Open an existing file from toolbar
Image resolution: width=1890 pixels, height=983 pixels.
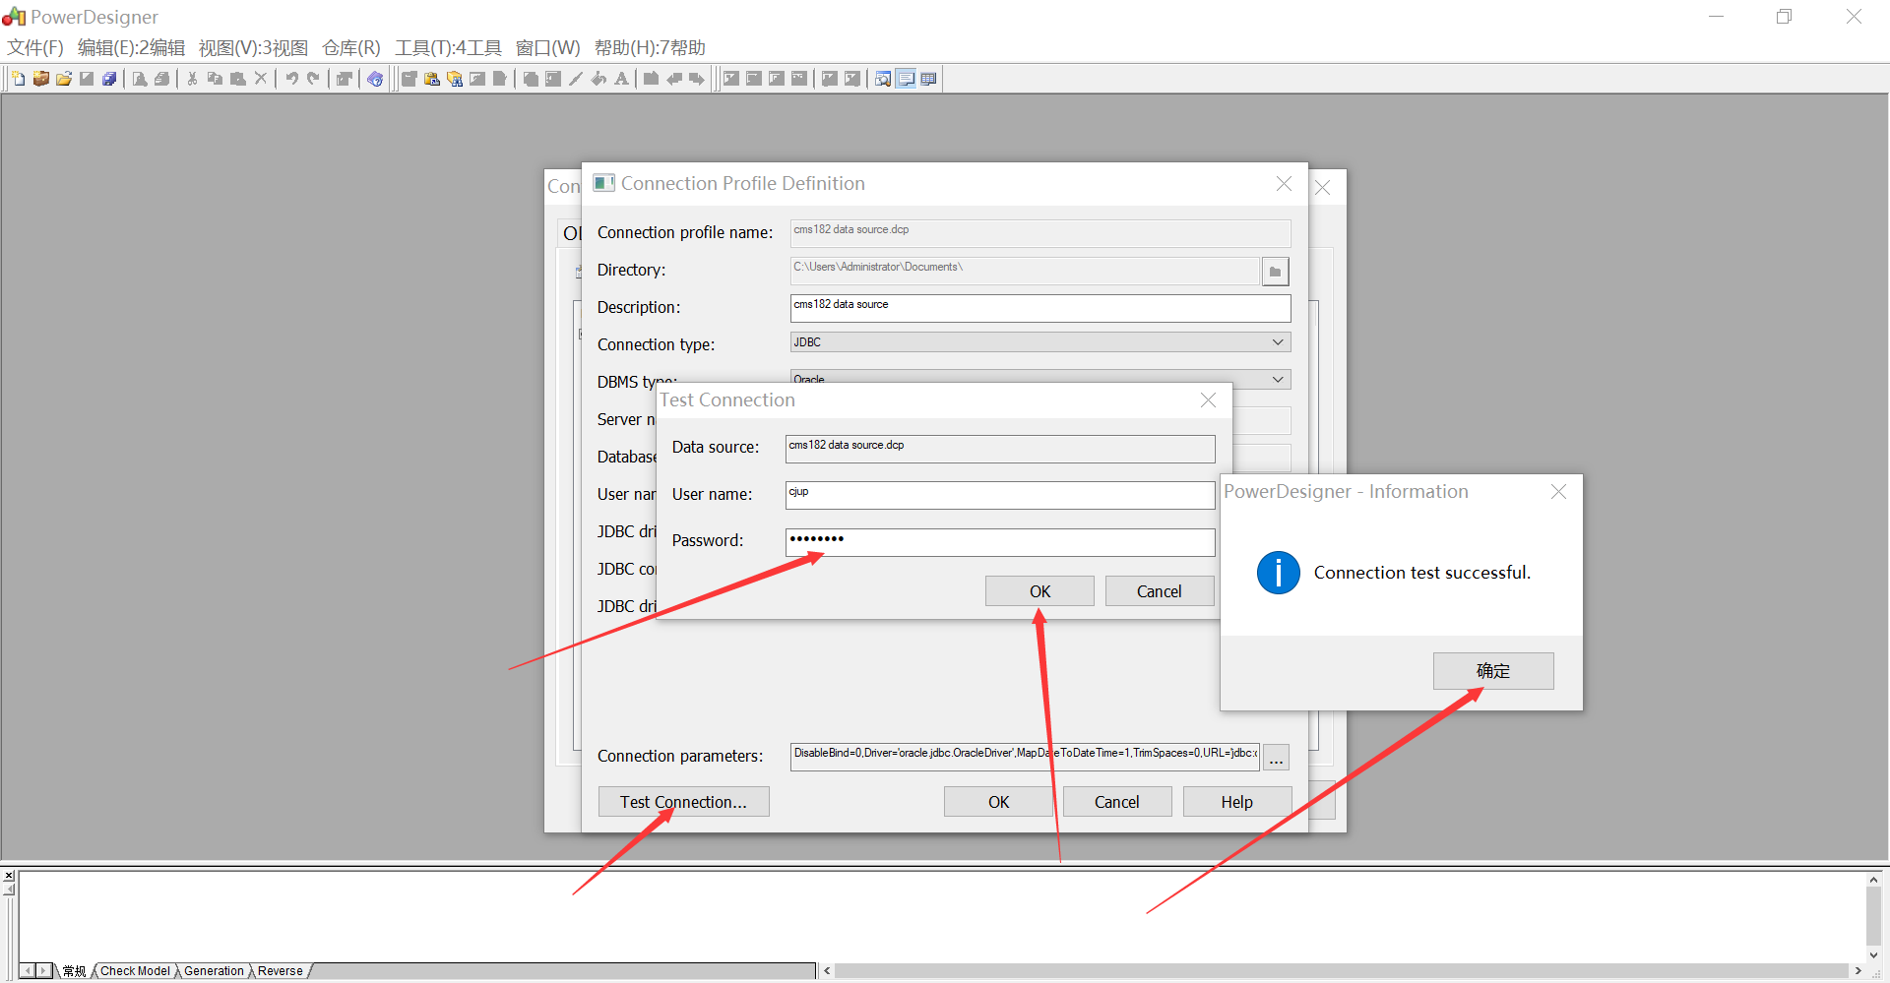point(63,79)
